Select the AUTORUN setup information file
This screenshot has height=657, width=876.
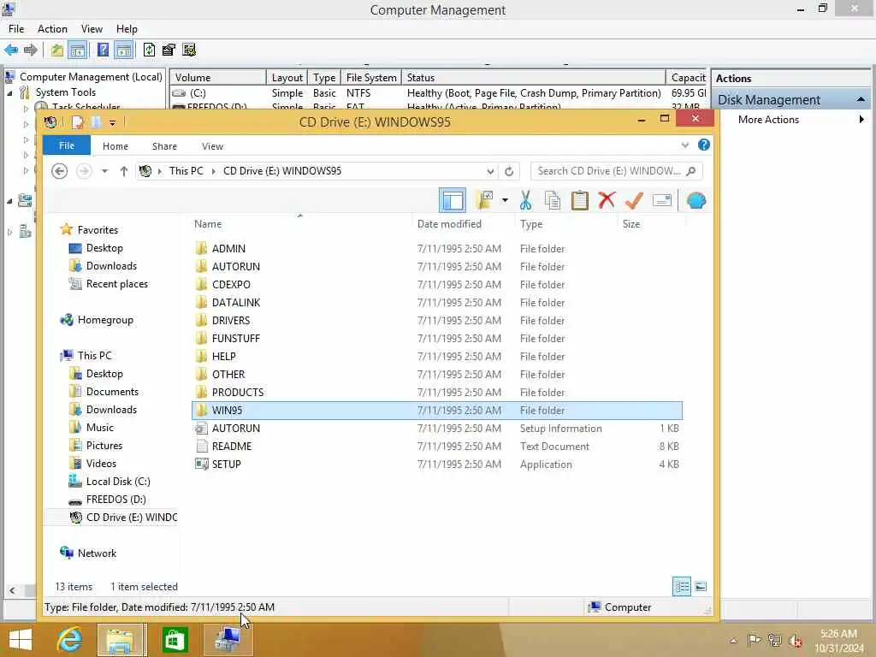(x=236, y=428)
